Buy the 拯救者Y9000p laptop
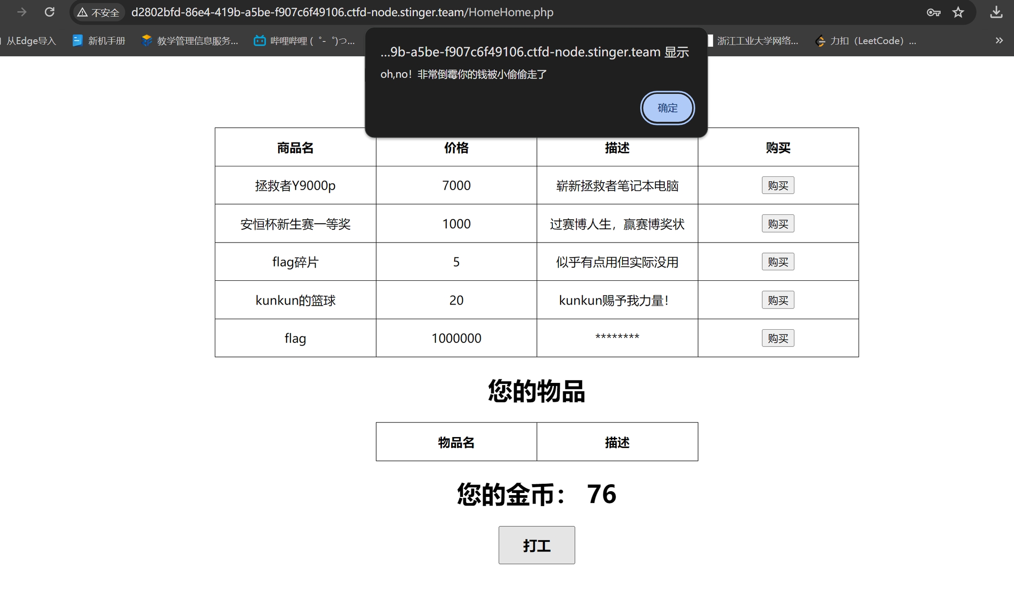The width and height of the screenshot is (1014, 603). (x=778, y=185)
